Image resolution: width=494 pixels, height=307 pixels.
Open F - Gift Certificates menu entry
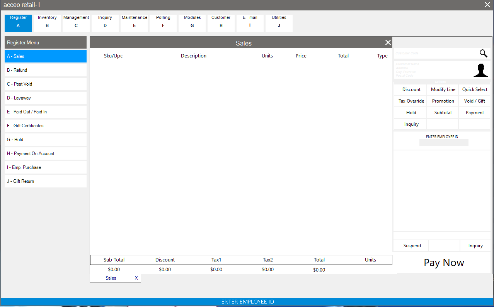(46, 126)
